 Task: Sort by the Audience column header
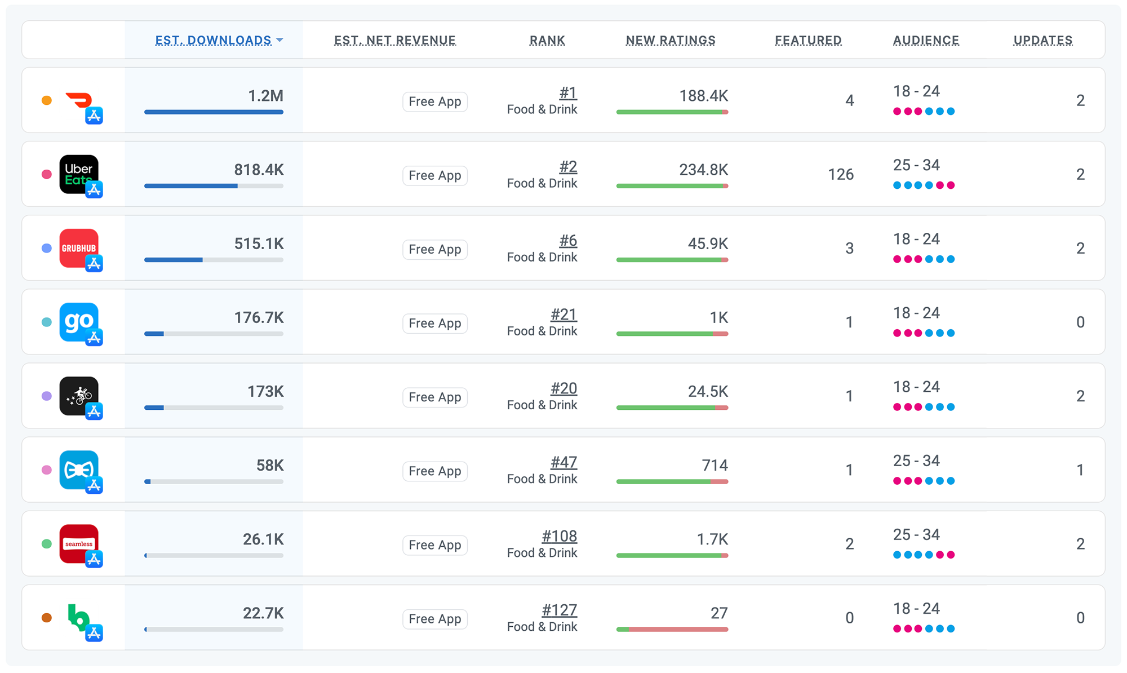click(926, 41)
